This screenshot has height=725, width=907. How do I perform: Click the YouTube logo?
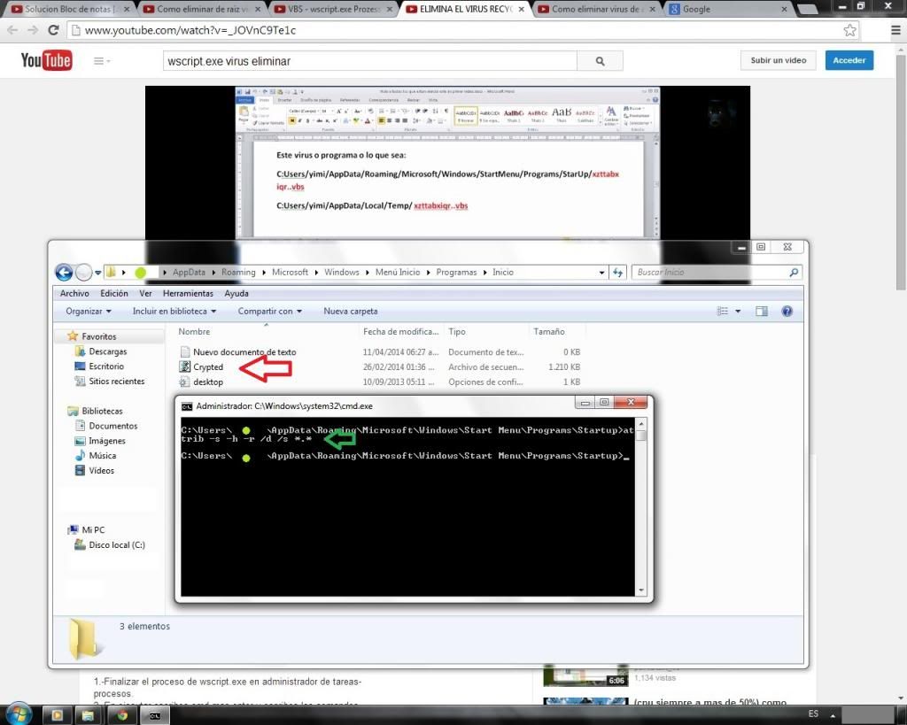[x=46, y=60]
